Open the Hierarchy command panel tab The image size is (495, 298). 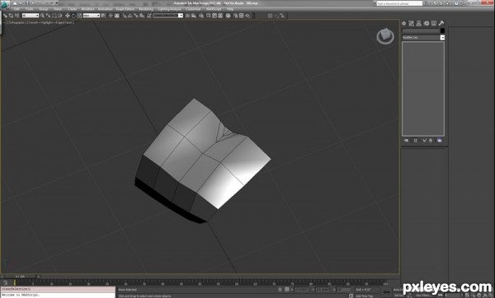(418, 23)
